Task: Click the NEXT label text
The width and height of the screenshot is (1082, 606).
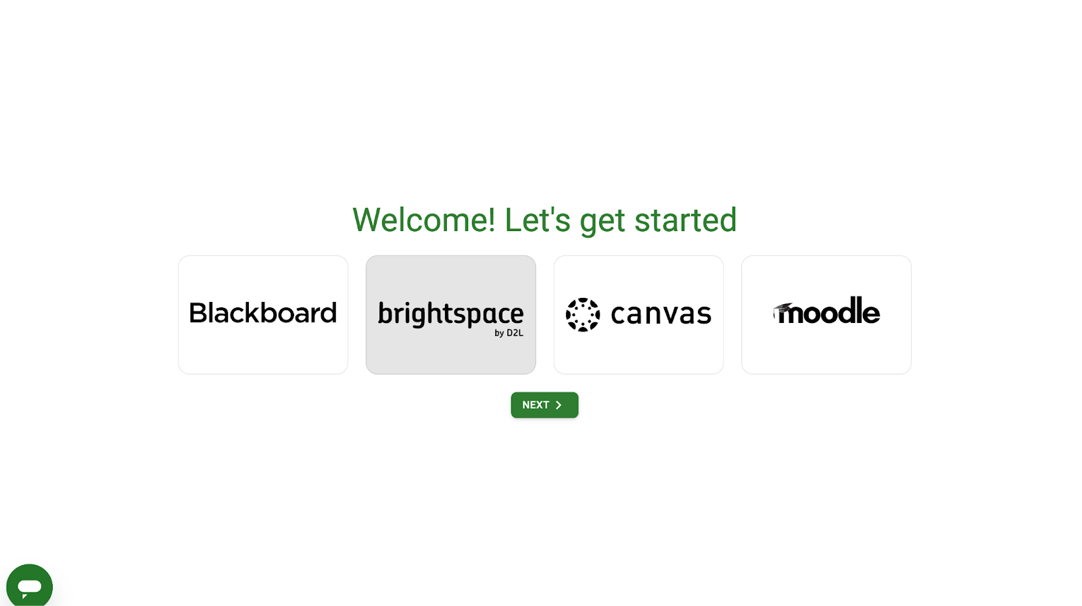Action: point(536,405)
